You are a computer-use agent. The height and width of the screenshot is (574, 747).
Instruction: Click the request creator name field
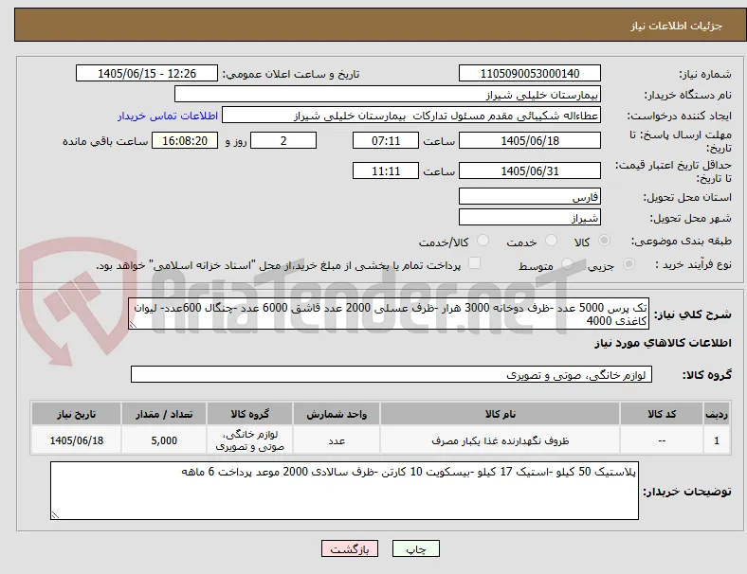pyautogui.click(x=411, y=116)
